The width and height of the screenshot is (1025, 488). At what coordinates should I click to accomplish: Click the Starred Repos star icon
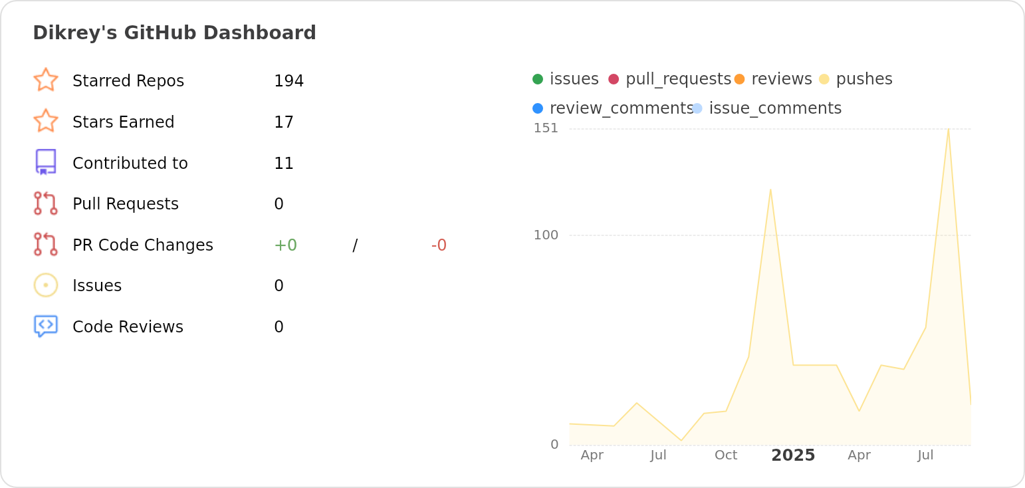tap(46, 80)
